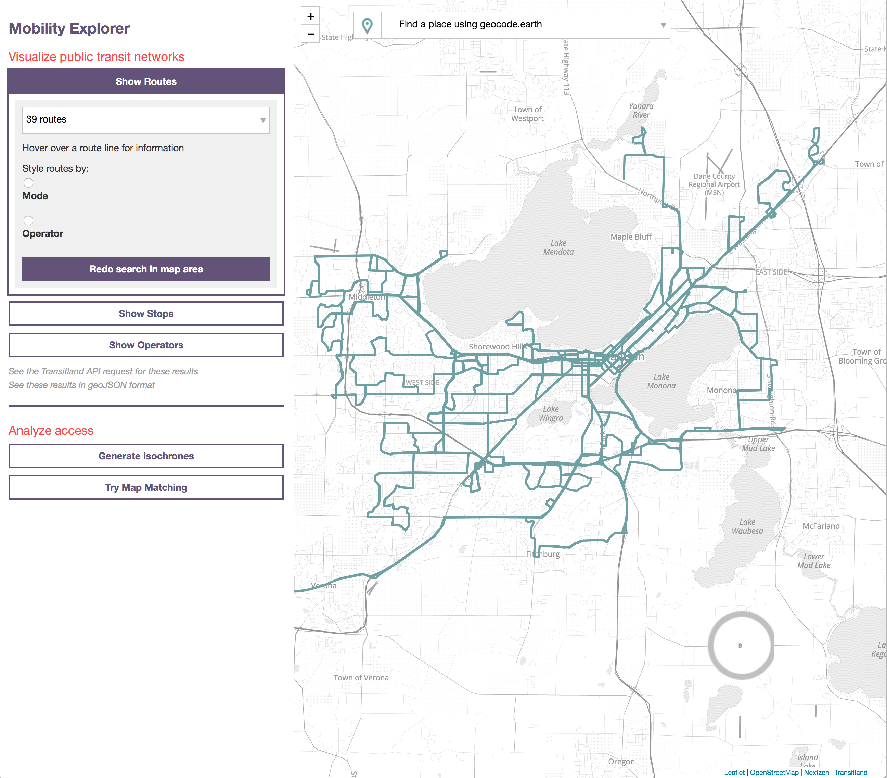Click the circular B marker on map

[741, 646]
